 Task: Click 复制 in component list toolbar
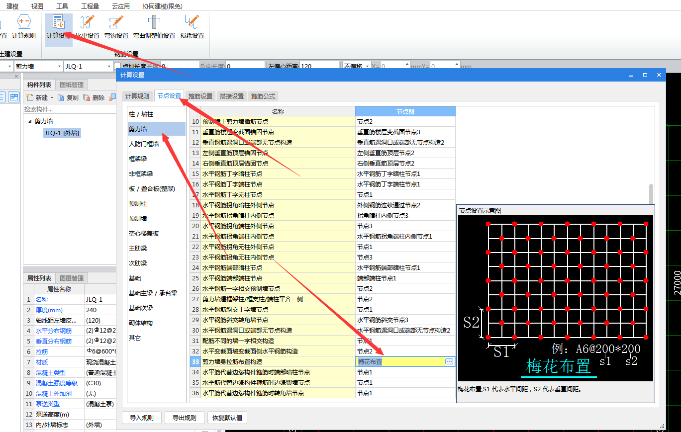pos(68,98)
